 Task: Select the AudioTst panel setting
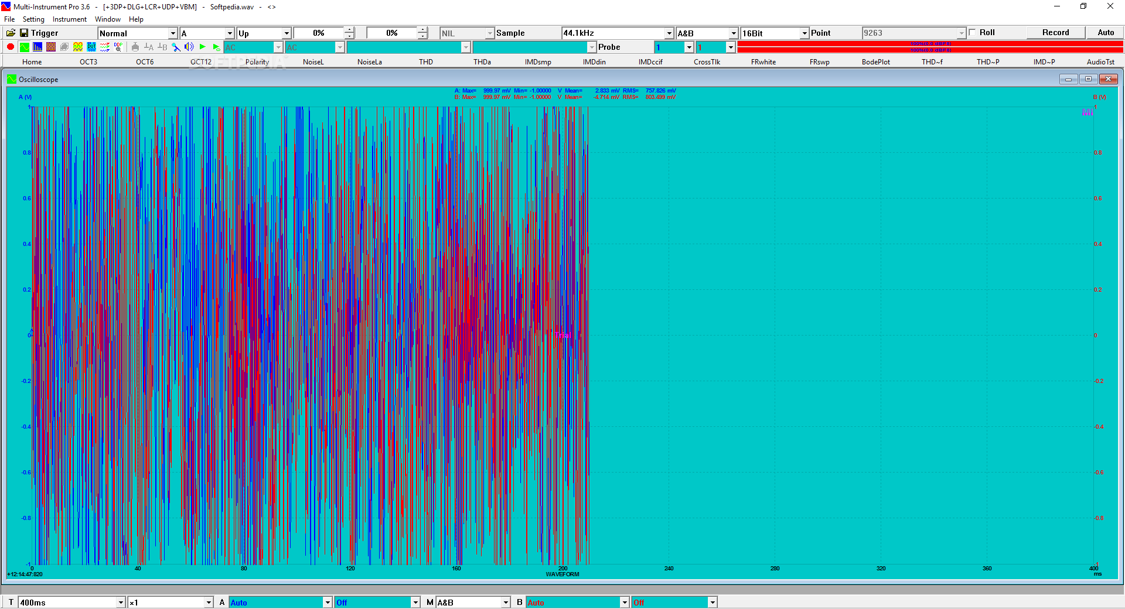(x=1101, y=62)
